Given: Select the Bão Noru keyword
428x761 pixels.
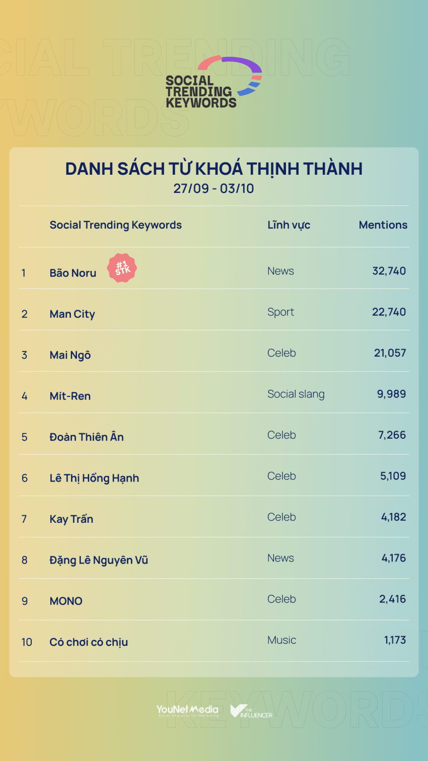Looking at the screenshot, I should click(x=73, y=273).
